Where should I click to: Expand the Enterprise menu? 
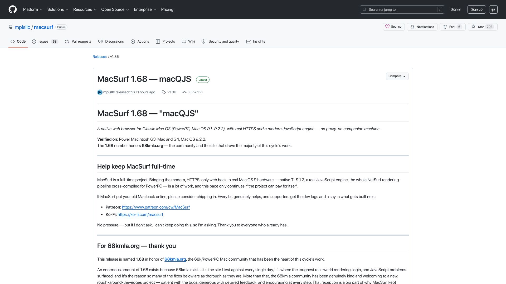point(145,9)
